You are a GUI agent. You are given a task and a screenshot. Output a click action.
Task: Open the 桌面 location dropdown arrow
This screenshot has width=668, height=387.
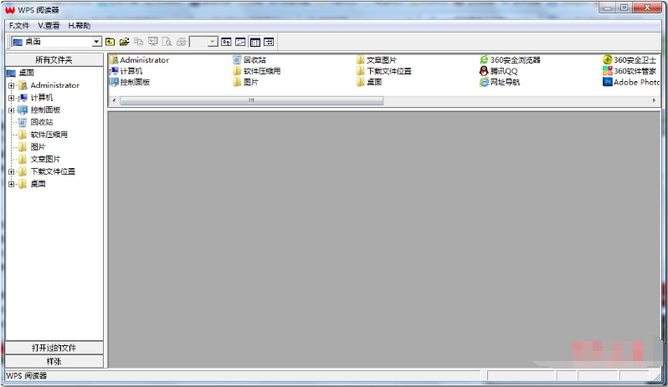tap(96, 41)
